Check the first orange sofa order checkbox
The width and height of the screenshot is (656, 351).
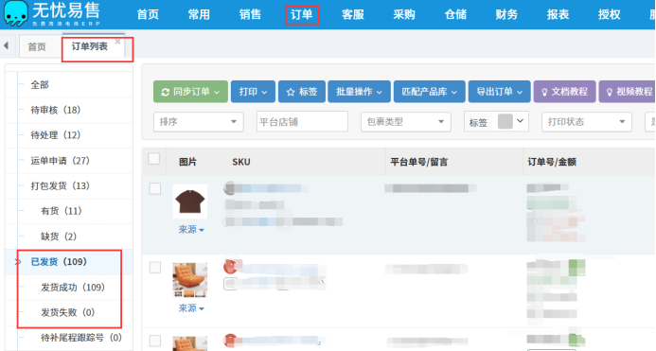tap(155, 268)
